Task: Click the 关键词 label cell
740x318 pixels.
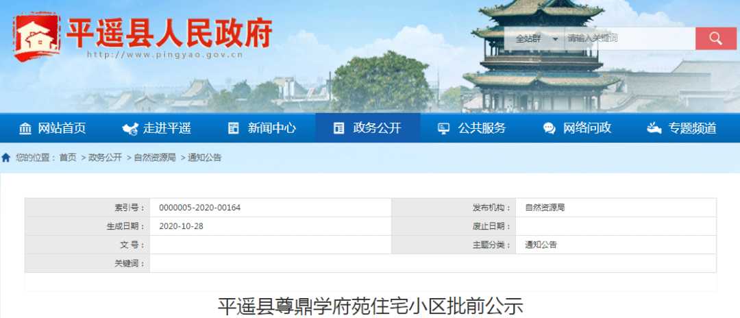Action: [x=87, y=263]
